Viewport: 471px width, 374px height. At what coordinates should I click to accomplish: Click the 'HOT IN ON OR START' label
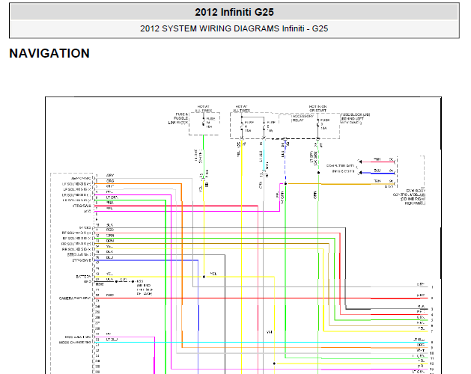tap(317, 108)
